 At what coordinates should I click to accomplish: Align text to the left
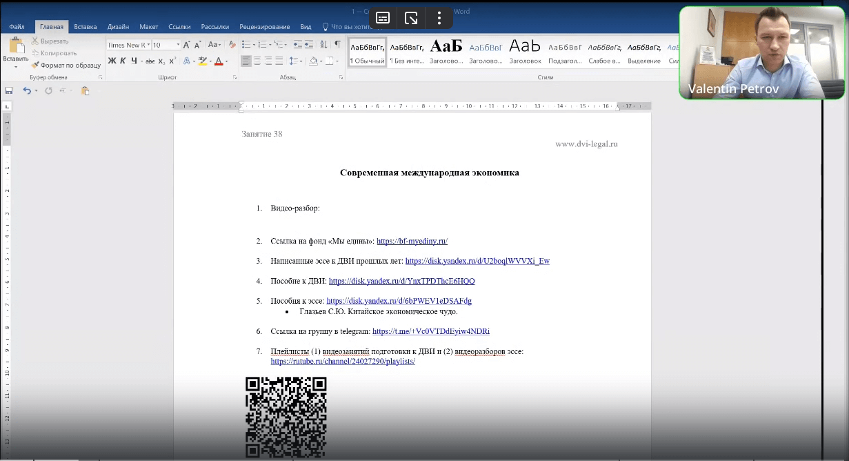tap(246, 61)
